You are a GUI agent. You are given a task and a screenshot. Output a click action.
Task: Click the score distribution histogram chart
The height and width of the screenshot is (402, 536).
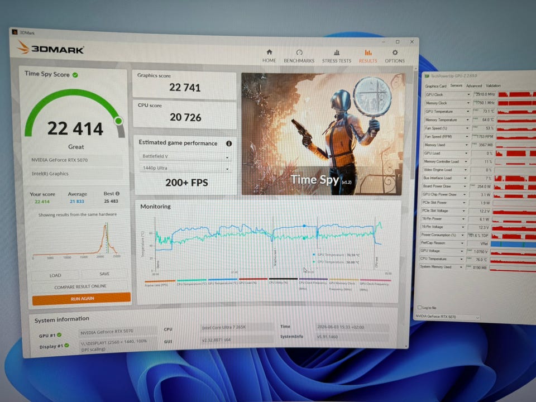[x=76, y=240]
